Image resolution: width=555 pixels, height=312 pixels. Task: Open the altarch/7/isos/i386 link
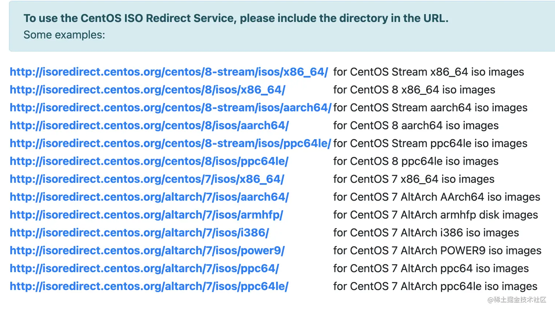click(x=139, y=233)
